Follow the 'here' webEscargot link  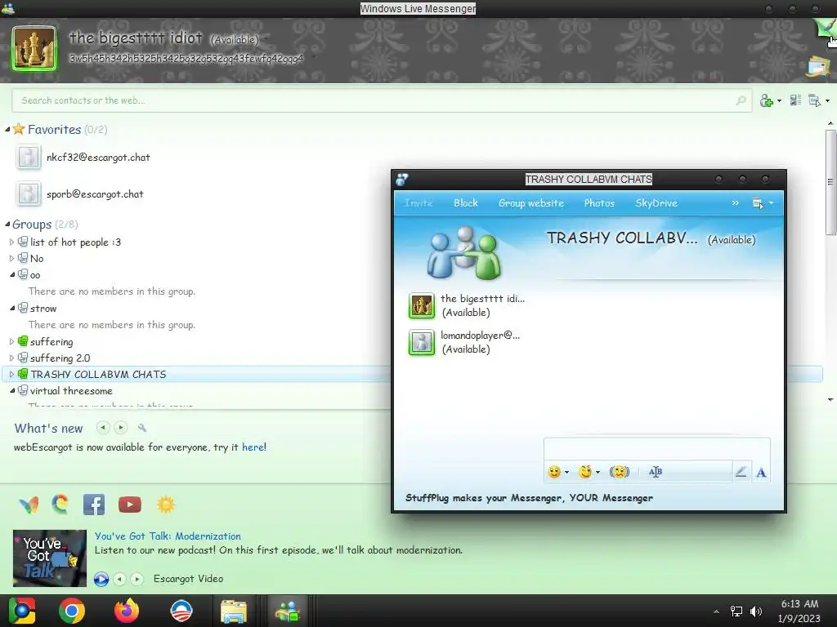point(253,447)
